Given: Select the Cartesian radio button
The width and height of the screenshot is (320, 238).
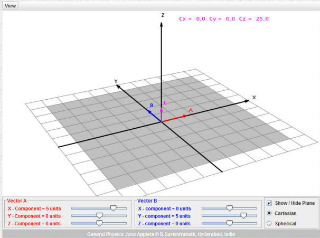Looking at the screenshot, I should tap(269, 213).
